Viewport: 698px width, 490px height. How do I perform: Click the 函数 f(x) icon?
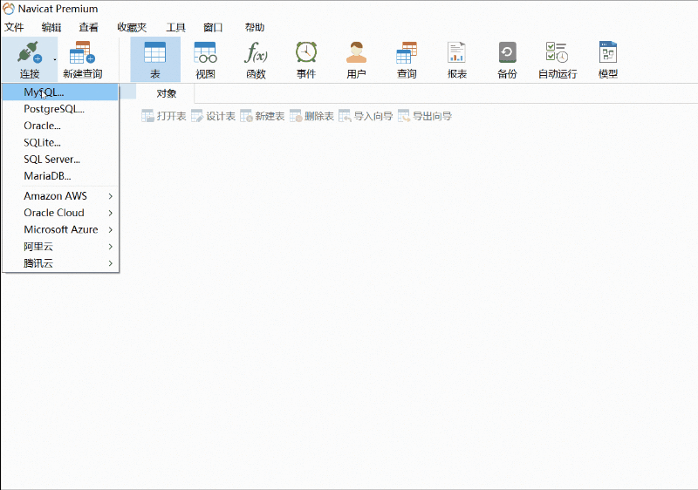coord(256,52)
